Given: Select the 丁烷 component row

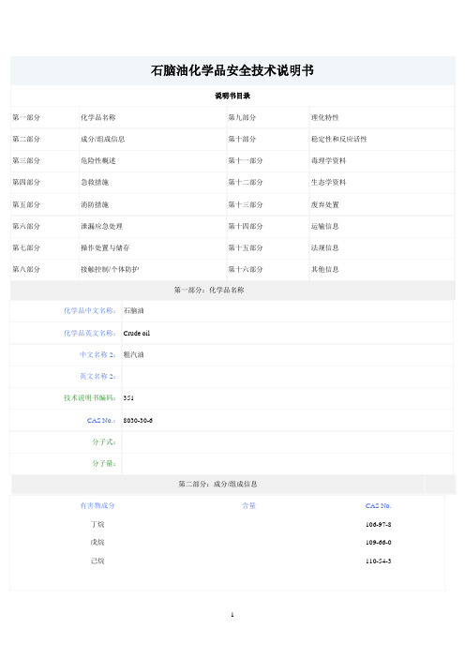Looking at the screenshot, I should pos(97,524).
